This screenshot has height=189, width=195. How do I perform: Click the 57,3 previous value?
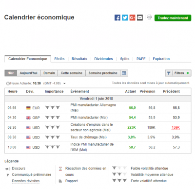pos(176,147)
